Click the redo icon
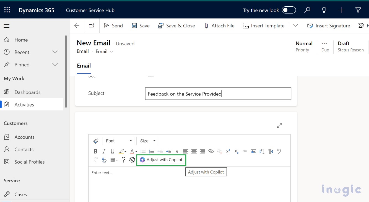The image size is (369, 202). click(96, 160)
